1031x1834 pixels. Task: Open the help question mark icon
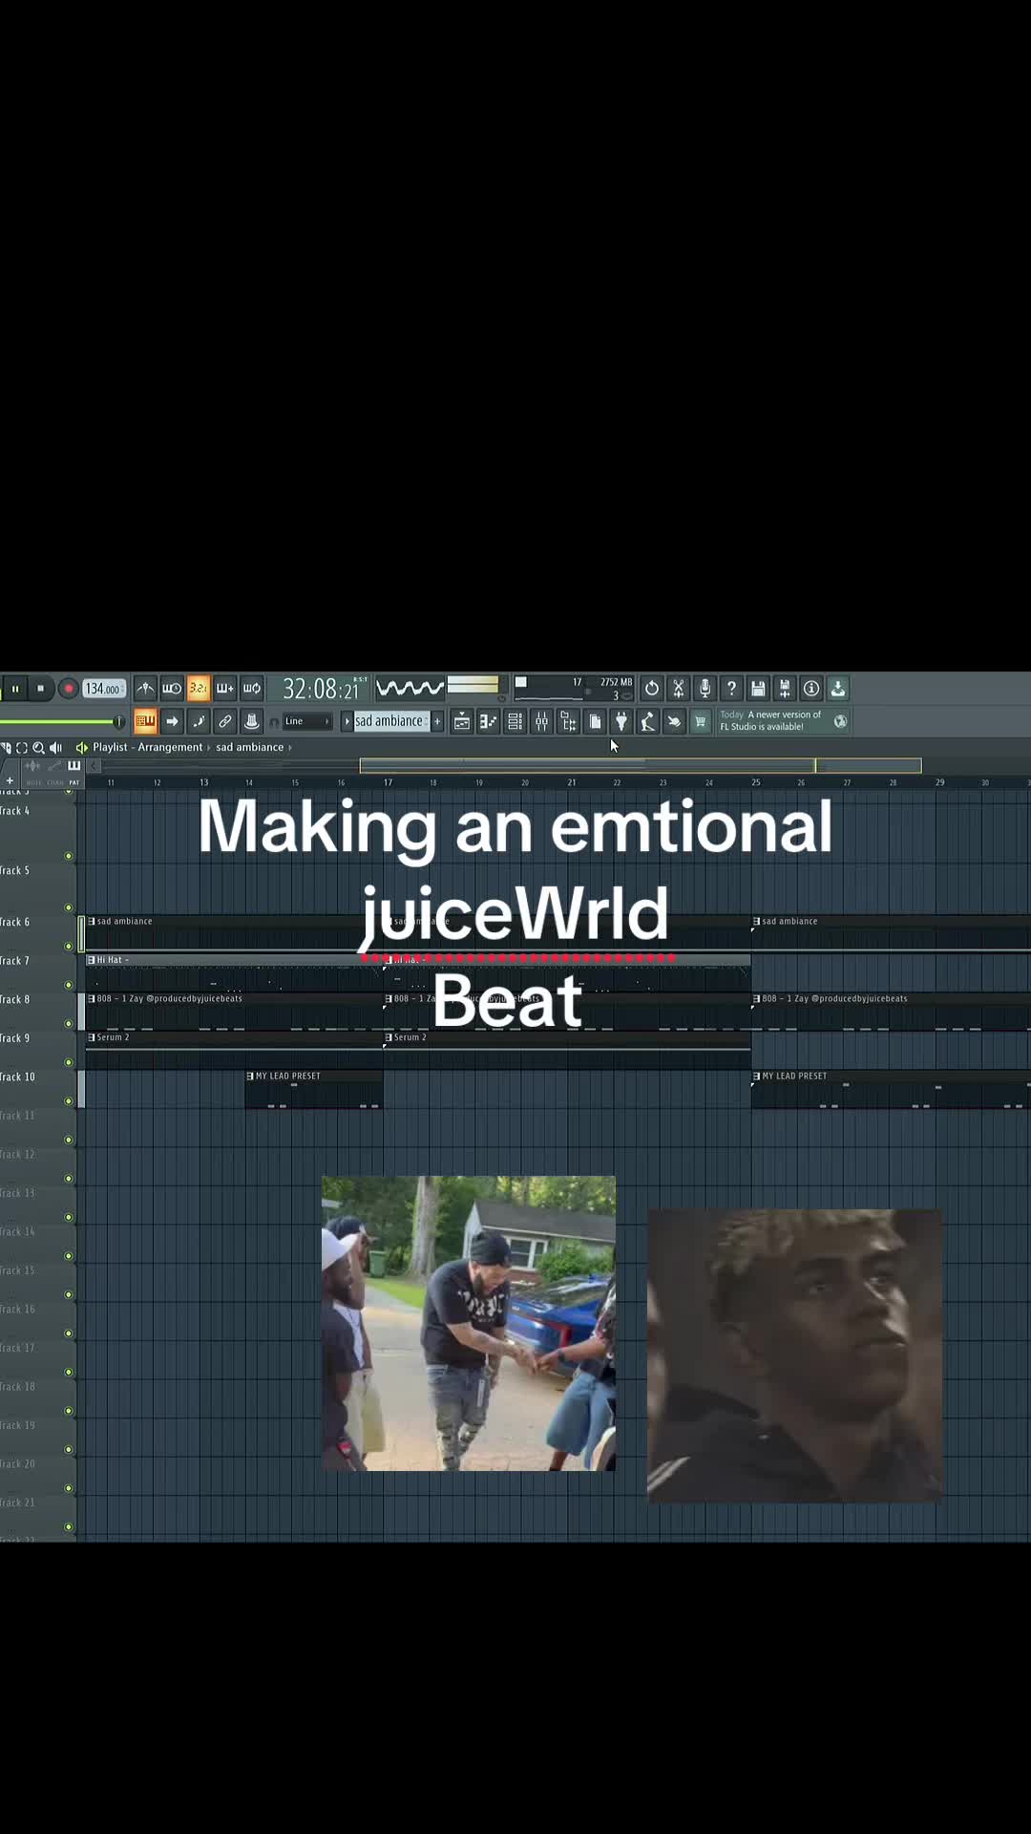pyautogui.click(x=732, y=688)
